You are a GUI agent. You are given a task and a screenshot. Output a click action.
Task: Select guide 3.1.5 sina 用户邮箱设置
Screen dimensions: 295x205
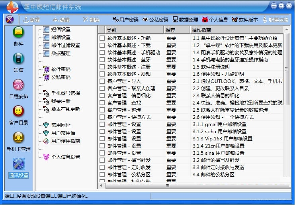coord(219,153)
